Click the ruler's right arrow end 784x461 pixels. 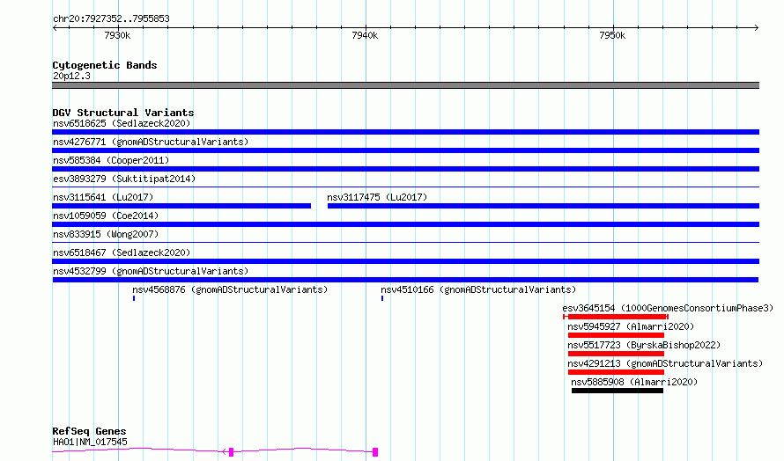tap(757, 27)
